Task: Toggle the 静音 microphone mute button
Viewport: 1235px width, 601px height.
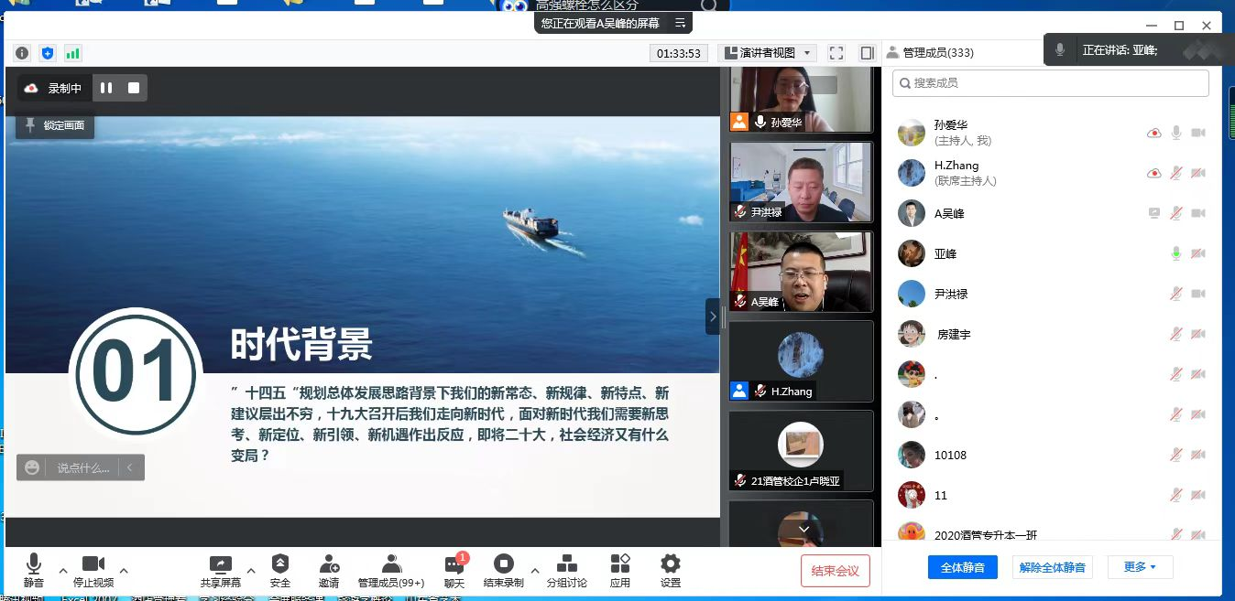Action: [x=34, y=564]
